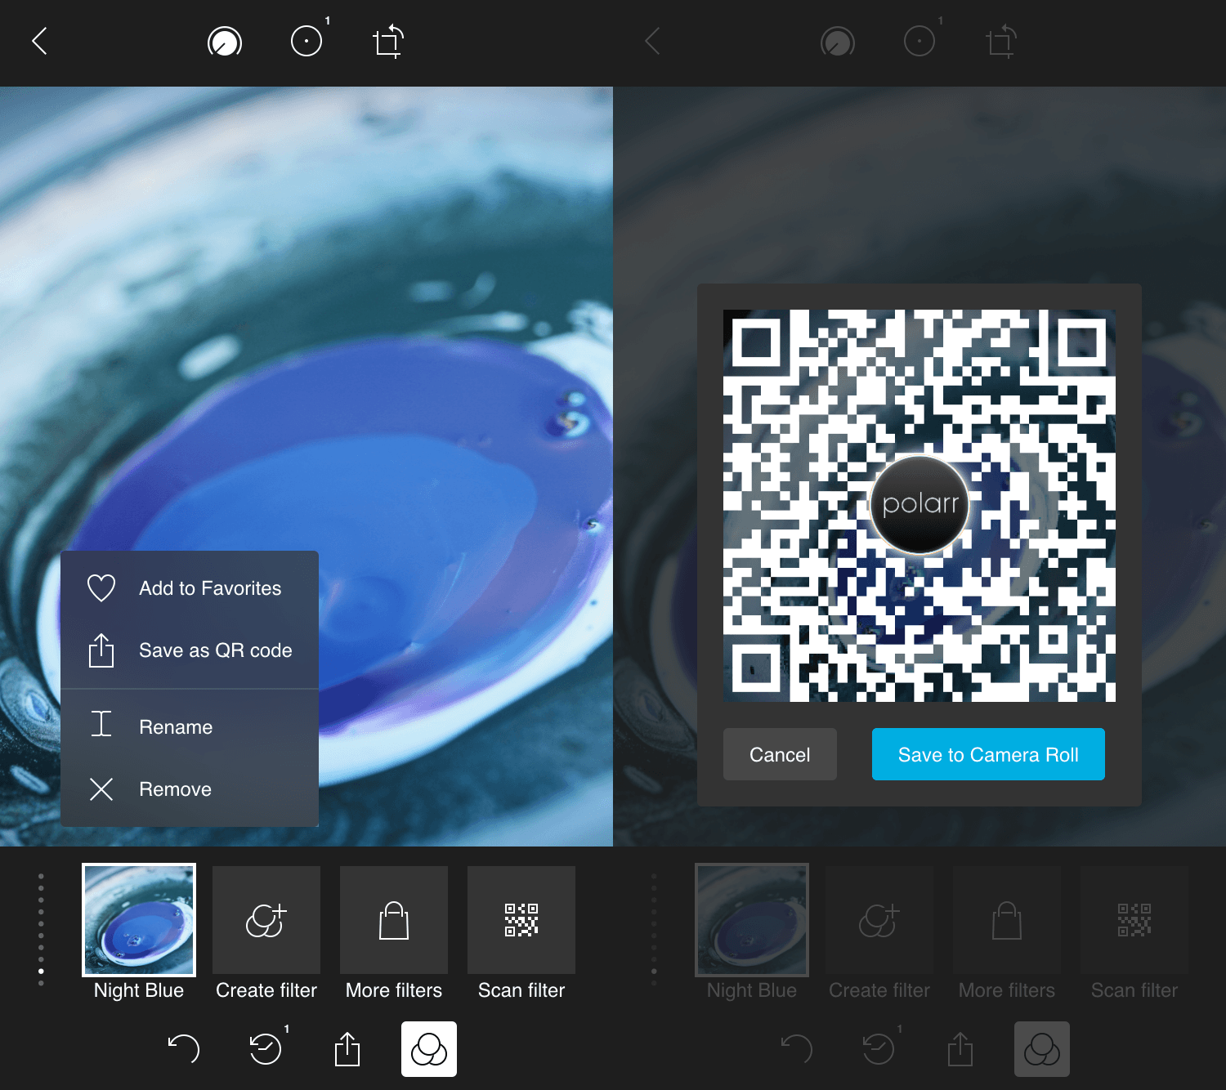This screenshot has width=1226, height=1090.
Task: Tap the dimmed share icon on right screen
Action: tap(960, 1049)
